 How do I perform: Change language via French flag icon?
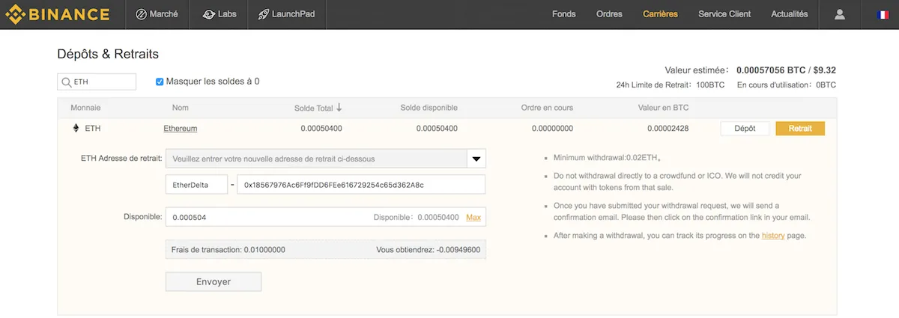coord(882,14)
